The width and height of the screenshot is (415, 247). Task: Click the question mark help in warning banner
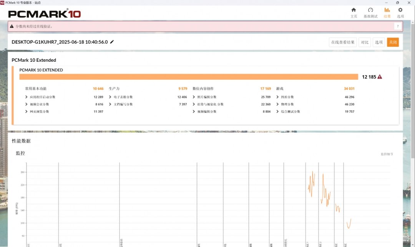point(398,26)
